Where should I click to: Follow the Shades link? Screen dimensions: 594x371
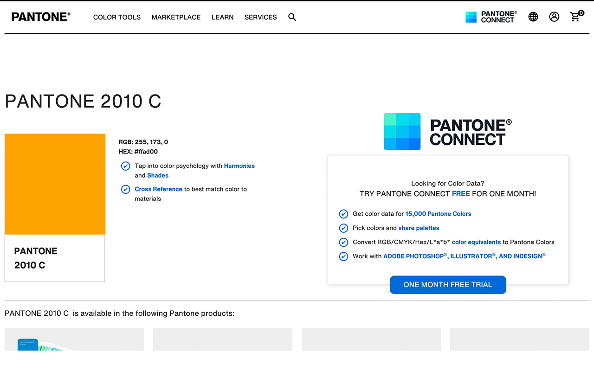(x=158, y=175)
